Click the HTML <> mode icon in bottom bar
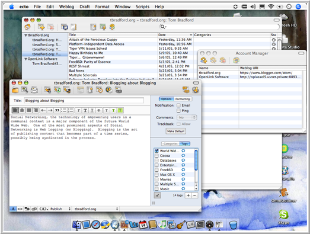Screen dimensions: 310x234 20,209
